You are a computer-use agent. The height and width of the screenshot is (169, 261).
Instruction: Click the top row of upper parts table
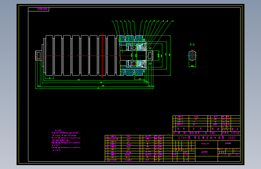pyautogui.click(x=207, y=117)
